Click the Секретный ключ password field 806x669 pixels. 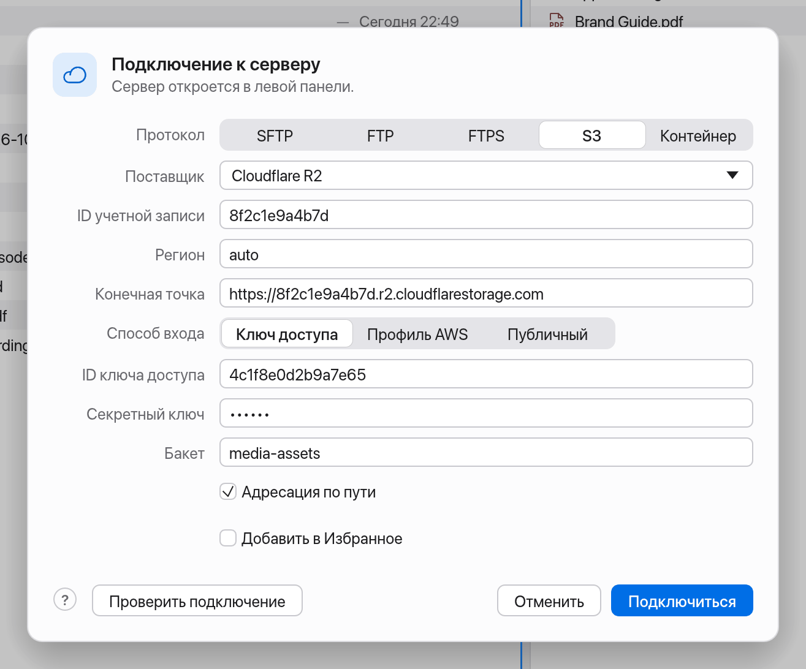tap(486, 414)
